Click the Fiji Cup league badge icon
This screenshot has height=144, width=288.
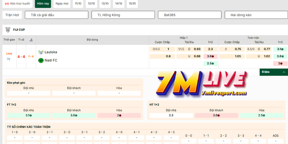point(8,30)
